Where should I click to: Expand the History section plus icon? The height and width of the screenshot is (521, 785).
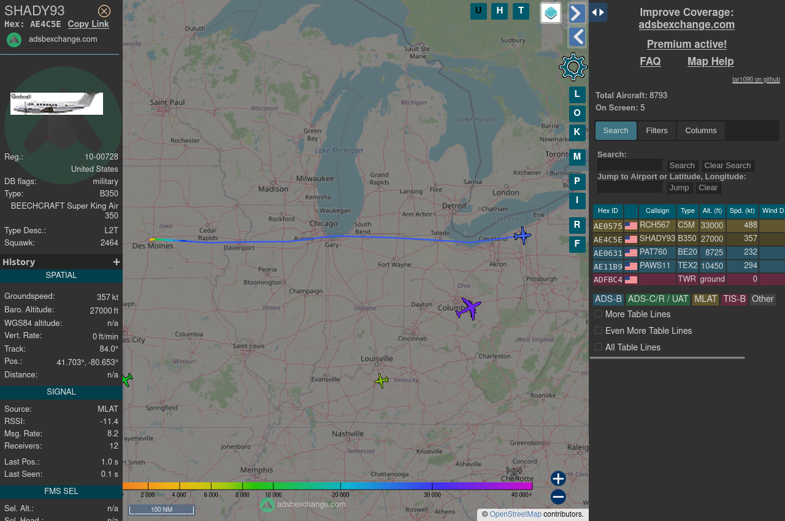[117, 262]
